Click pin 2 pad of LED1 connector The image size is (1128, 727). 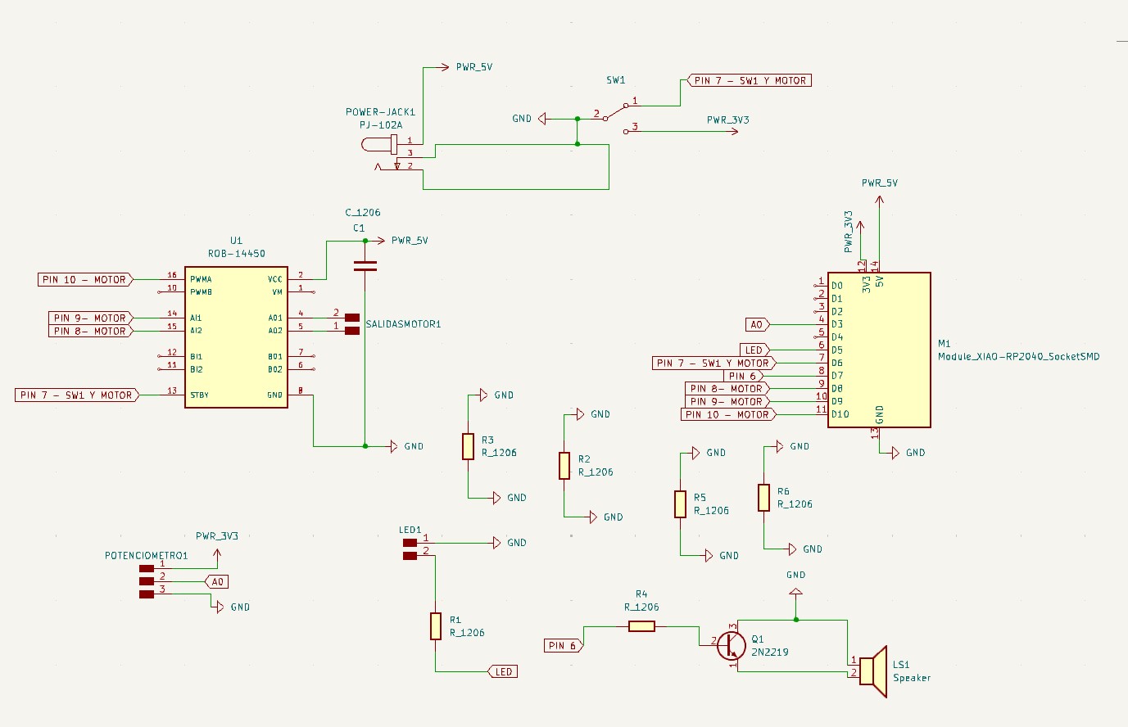410,556
